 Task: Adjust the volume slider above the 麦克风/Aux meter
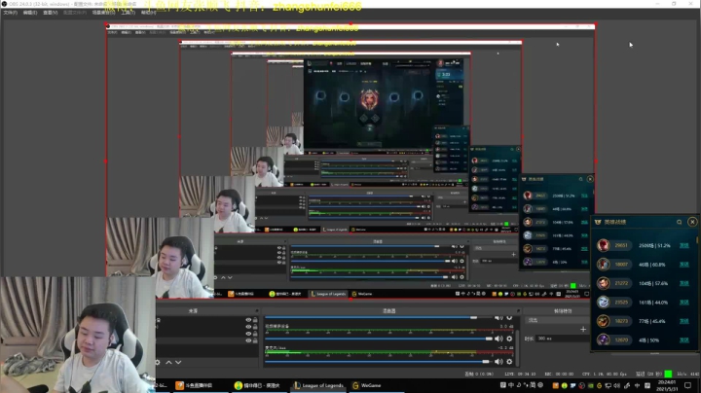coord(378,339)
